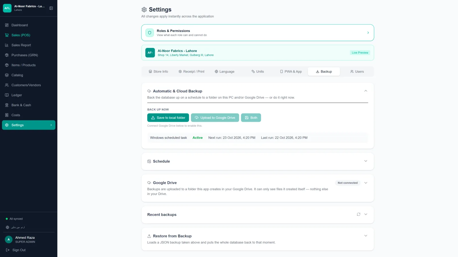Select the Backup tab
Image resolution: width=458 pixels, height=257 pixels.
pos(324,72)
